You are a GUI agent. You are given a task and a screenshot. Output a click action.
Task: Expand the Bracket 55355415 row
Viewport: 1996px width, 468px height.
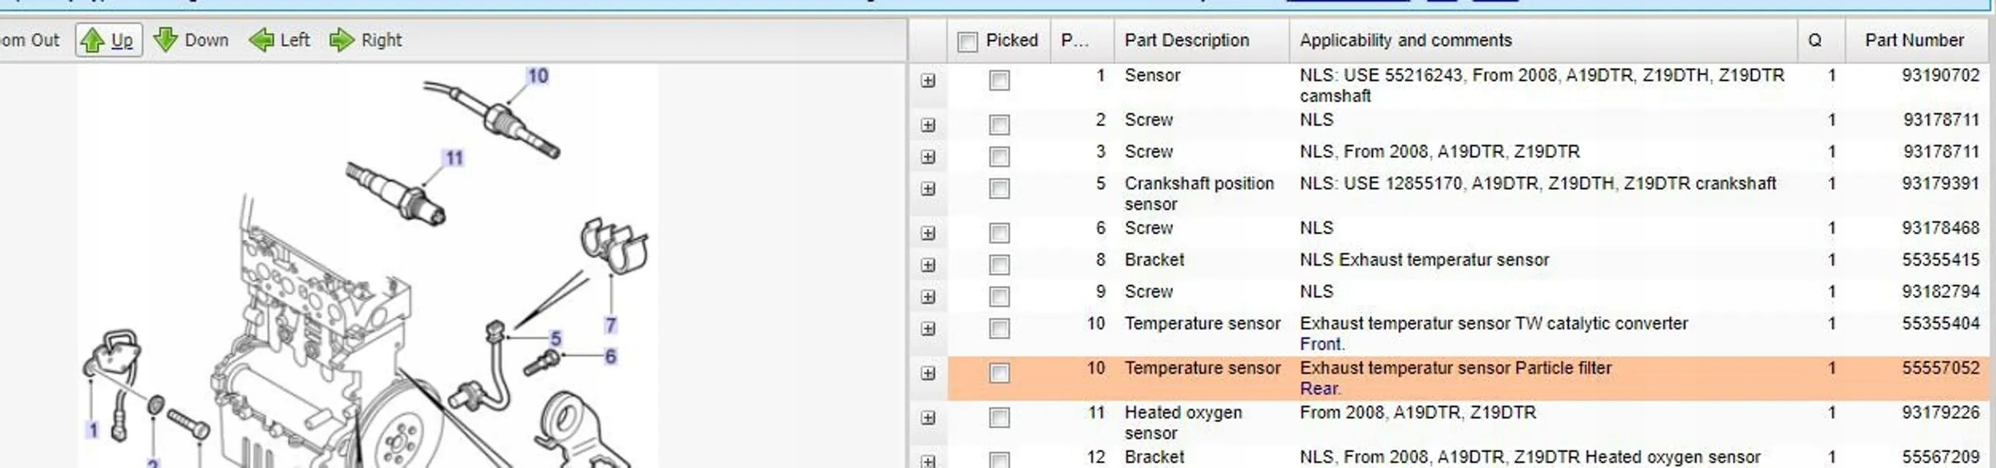click(x=928, y=265)
